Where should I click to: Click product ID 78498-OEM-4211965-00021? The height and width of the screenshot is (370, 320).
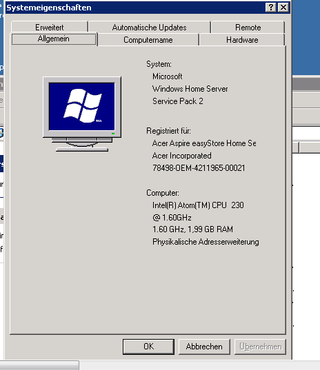(x=199, y=168)
